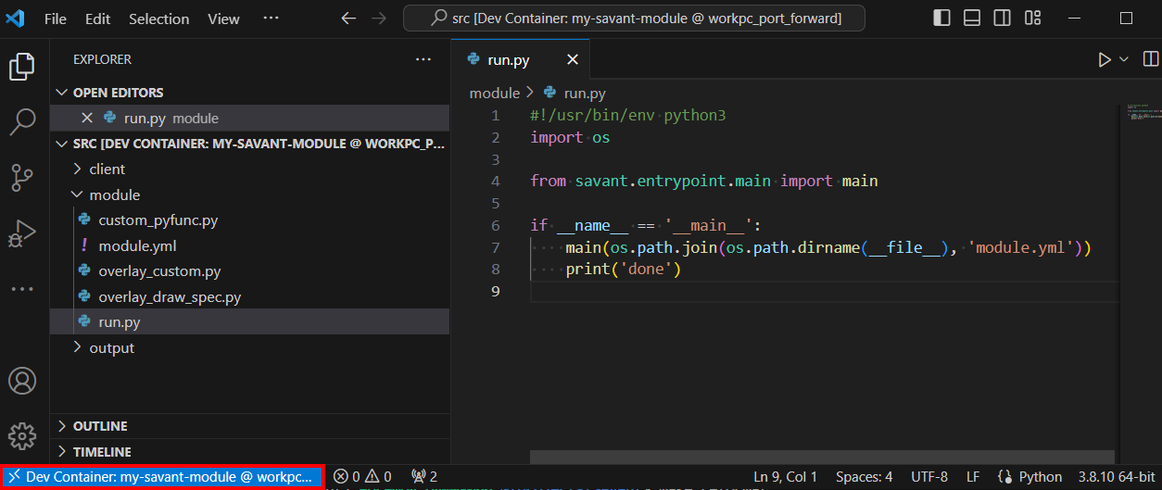
Task: Open the Accounts menu icon
Action: [x=22, y=381]
